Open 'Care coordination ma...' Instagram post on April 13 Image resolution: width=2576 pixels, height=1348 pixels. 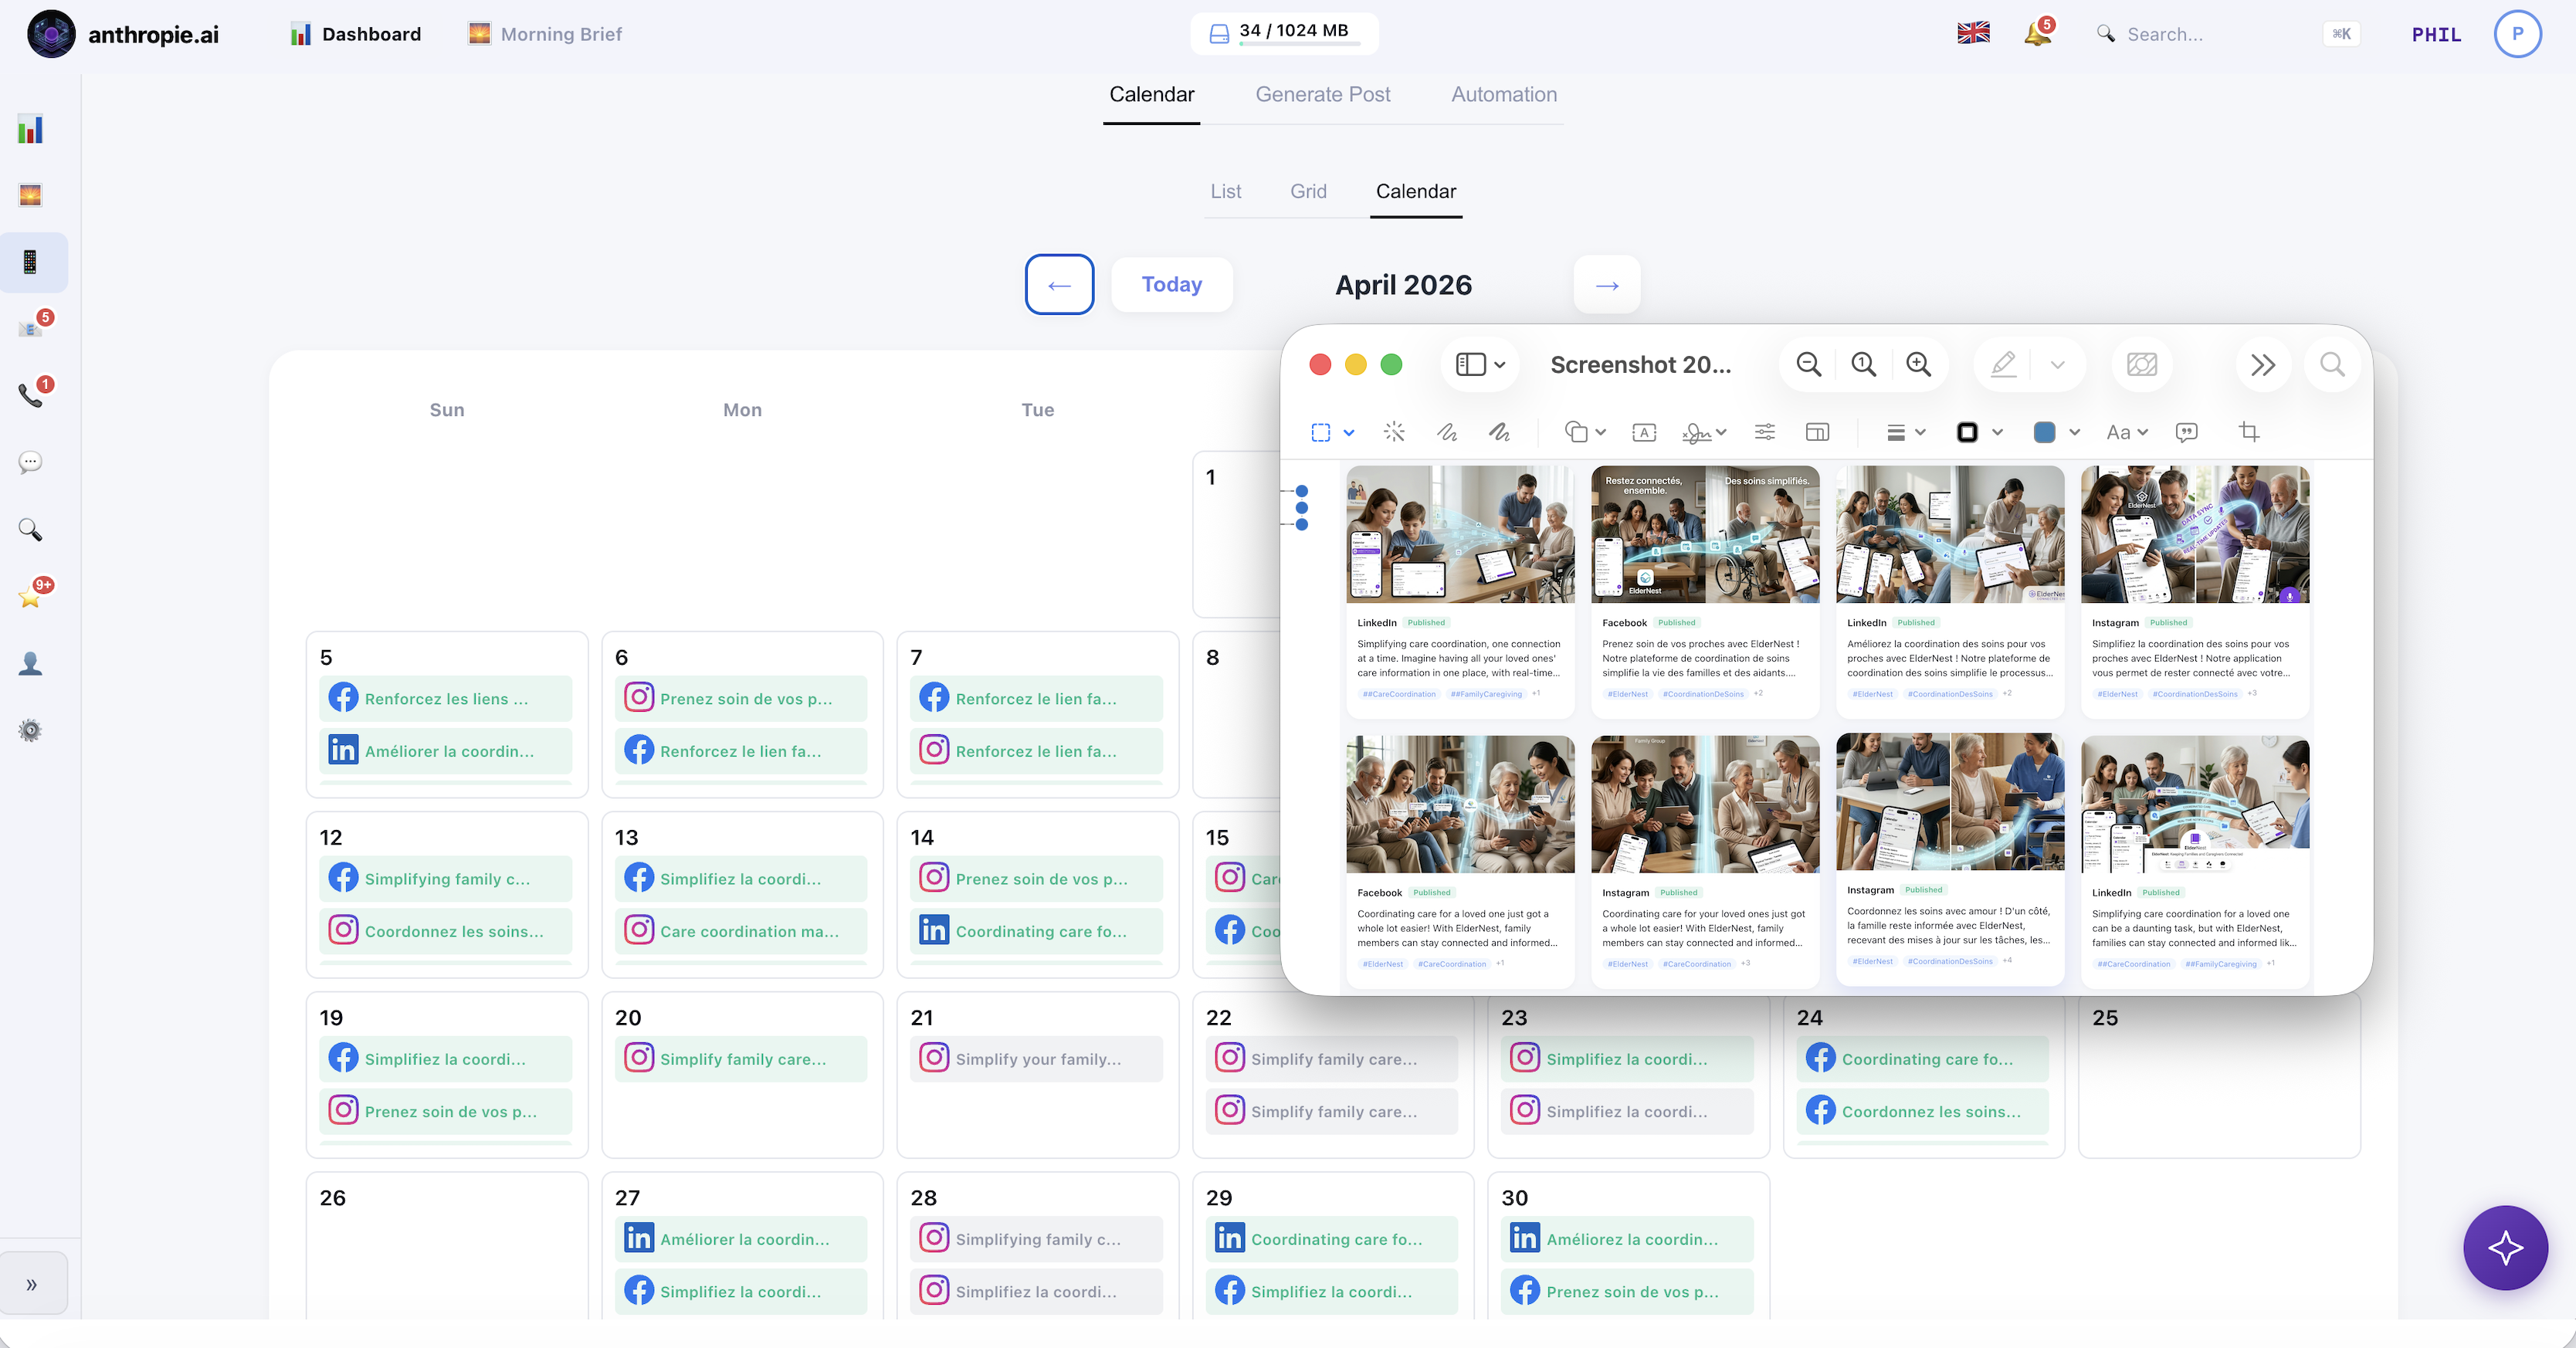click(x=741, y=930)
